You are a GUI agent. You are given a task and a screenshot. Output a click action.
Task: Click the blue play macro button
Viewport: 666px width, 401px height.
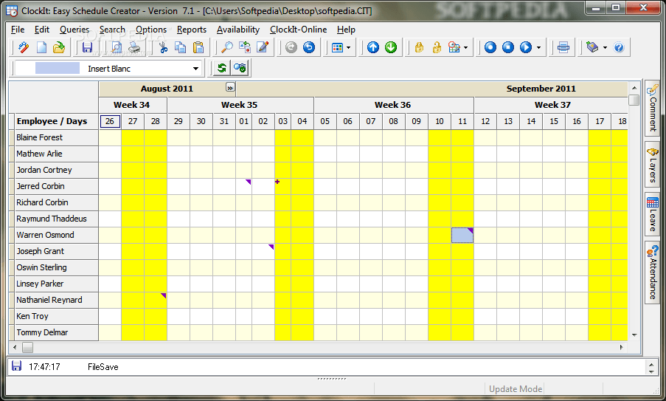click(x=526, y=47)
